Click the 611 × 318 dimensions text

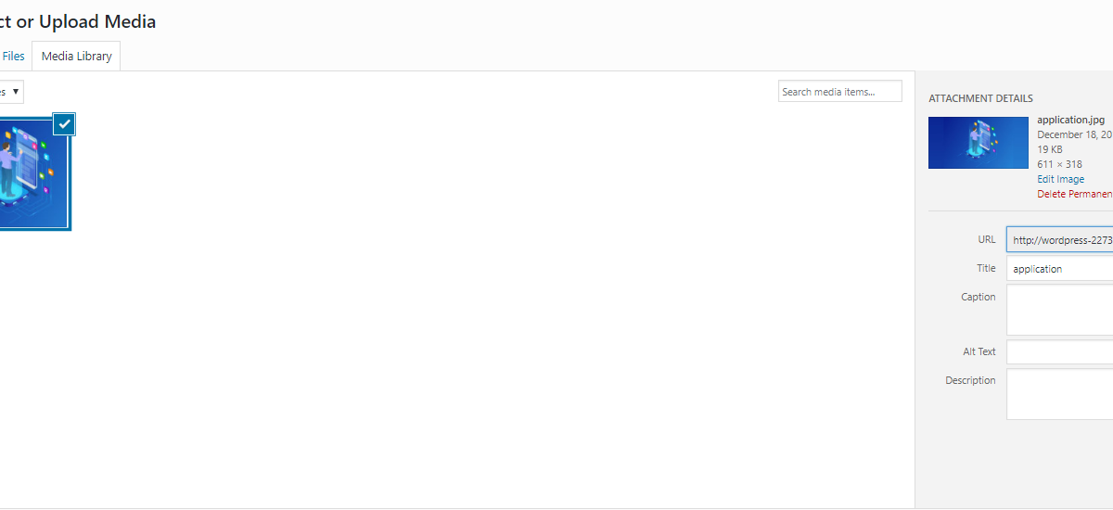[1057, 164]
